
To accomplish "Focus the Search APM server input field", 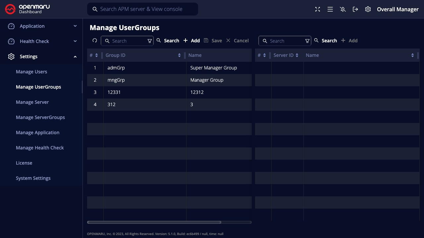I will point(146,9).
